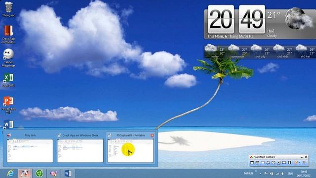Click the Máy tính preview title
The image size is (316, 178).
pyautogui.click(x=30, y=135)
